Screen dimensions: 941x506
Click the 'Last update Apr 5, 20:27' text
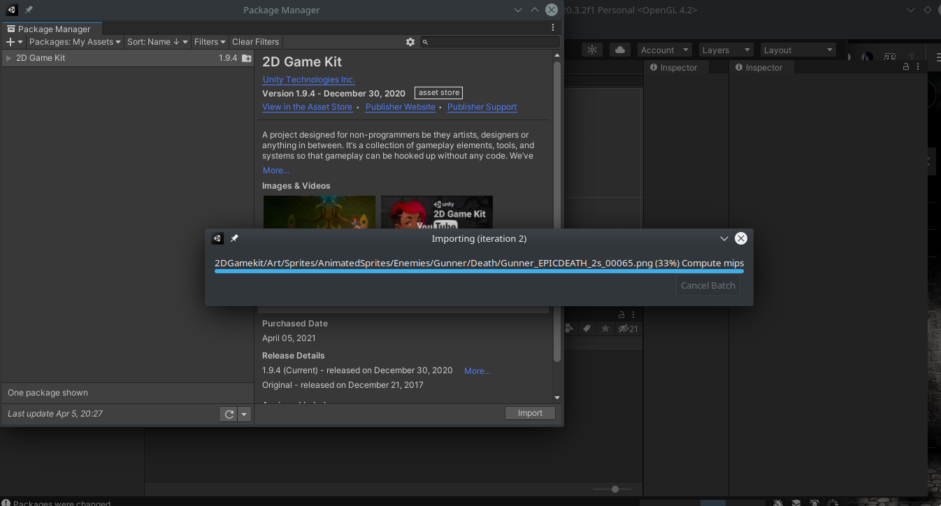(55, 414)
